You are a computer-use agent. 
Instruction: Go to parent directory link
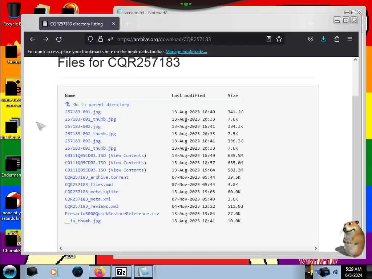click(x=101, y=105)
